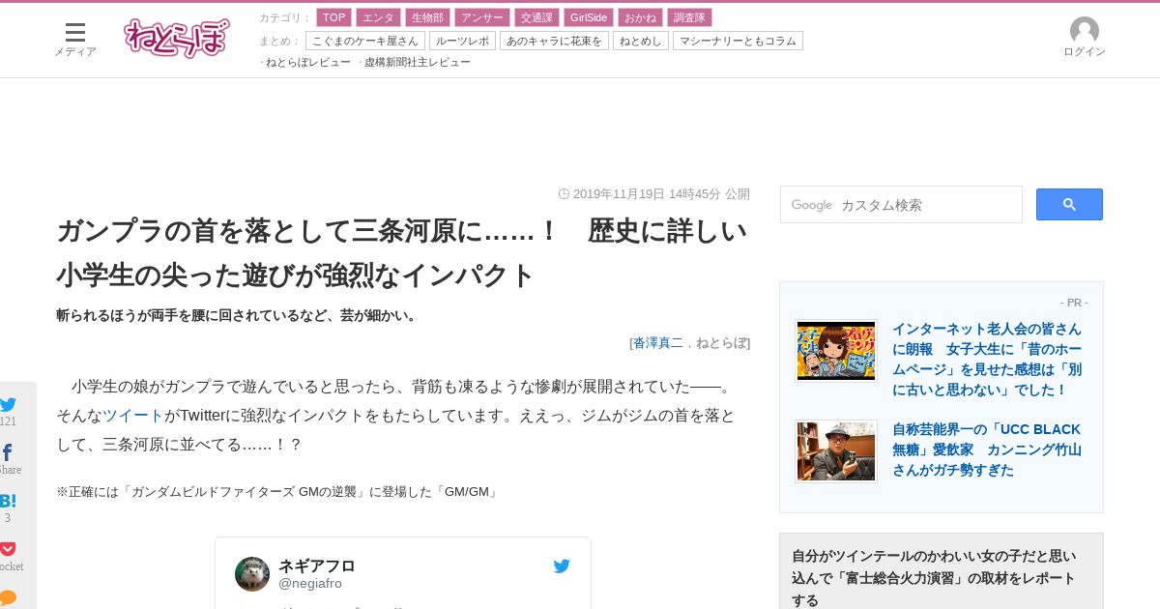Share via the Twitter icon in the left sidebar
Image resolution: width=1160 pixels, height=609 pixels.
pos(8,405)
